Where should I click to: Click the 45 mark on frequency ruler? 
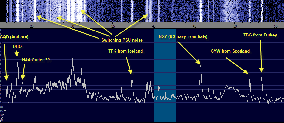(194, 26)
